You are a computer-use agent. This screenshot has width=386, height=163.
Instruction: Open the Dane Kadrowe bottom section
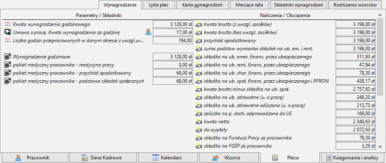click(x=102, y=158)
